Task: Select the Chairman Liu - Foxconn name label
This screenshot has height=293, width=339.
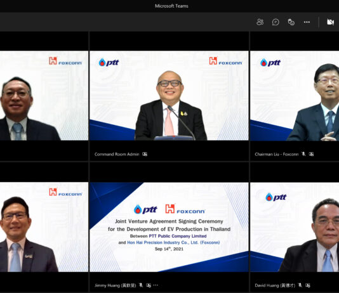Action: point(277,154)
